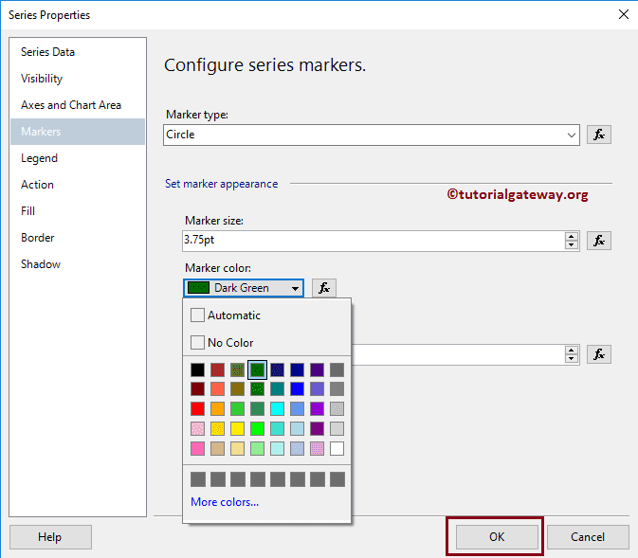
Task: Select the yellow color swatch
Action: pos(237,428)
